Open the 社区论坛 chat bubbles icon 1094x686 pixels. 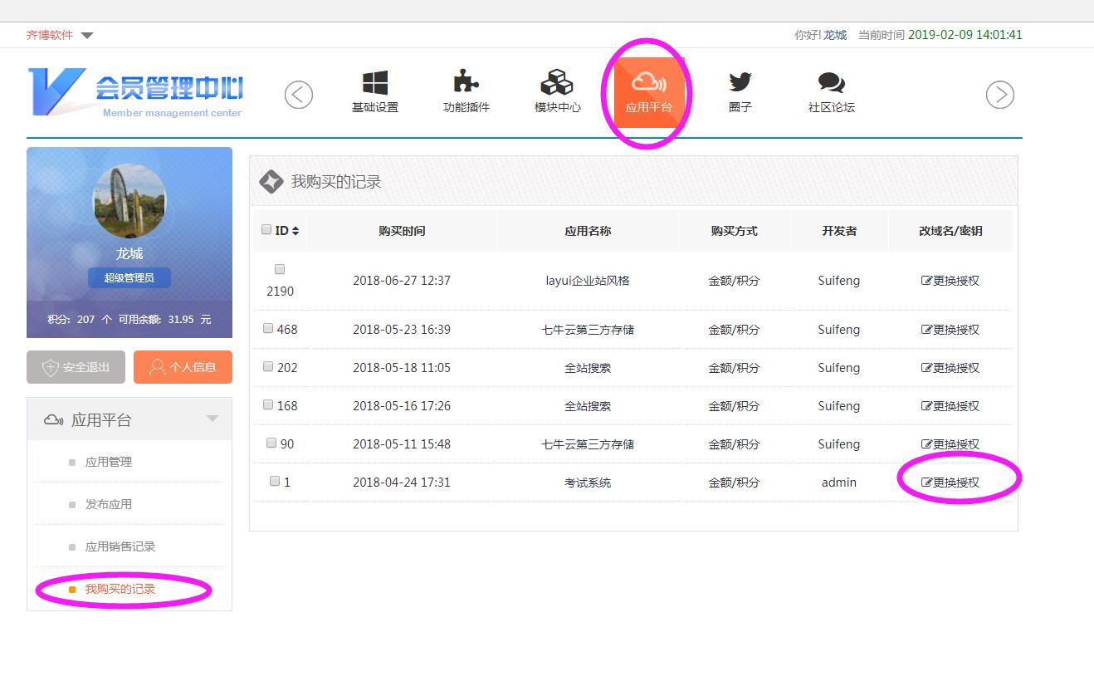pyautogui.click(x=831, y=83)
